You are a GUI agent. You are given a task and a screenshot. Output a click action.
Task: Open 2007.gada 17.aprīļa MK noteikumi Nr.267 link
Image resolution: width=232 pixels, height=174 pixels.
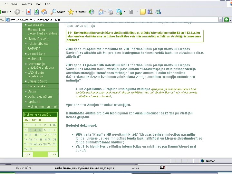[139, 138]
